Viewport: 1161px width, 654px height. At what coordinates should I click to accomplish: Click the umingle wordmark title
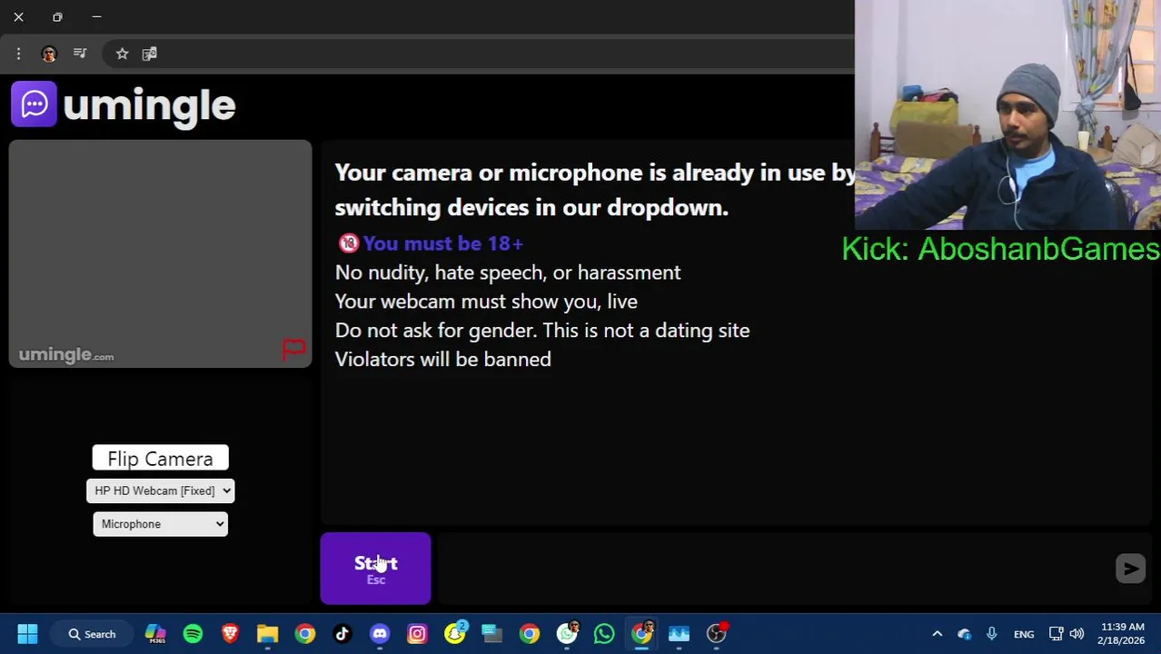[150, 105]
